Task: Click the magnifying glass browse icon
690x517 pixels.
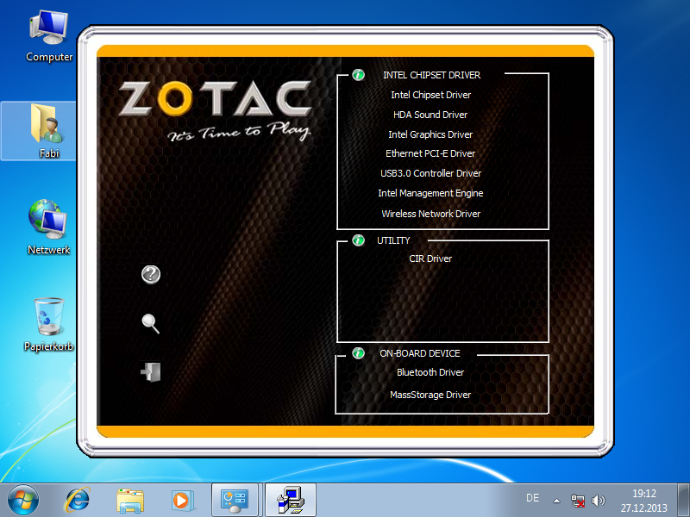Action: click(x=150, y=324)
